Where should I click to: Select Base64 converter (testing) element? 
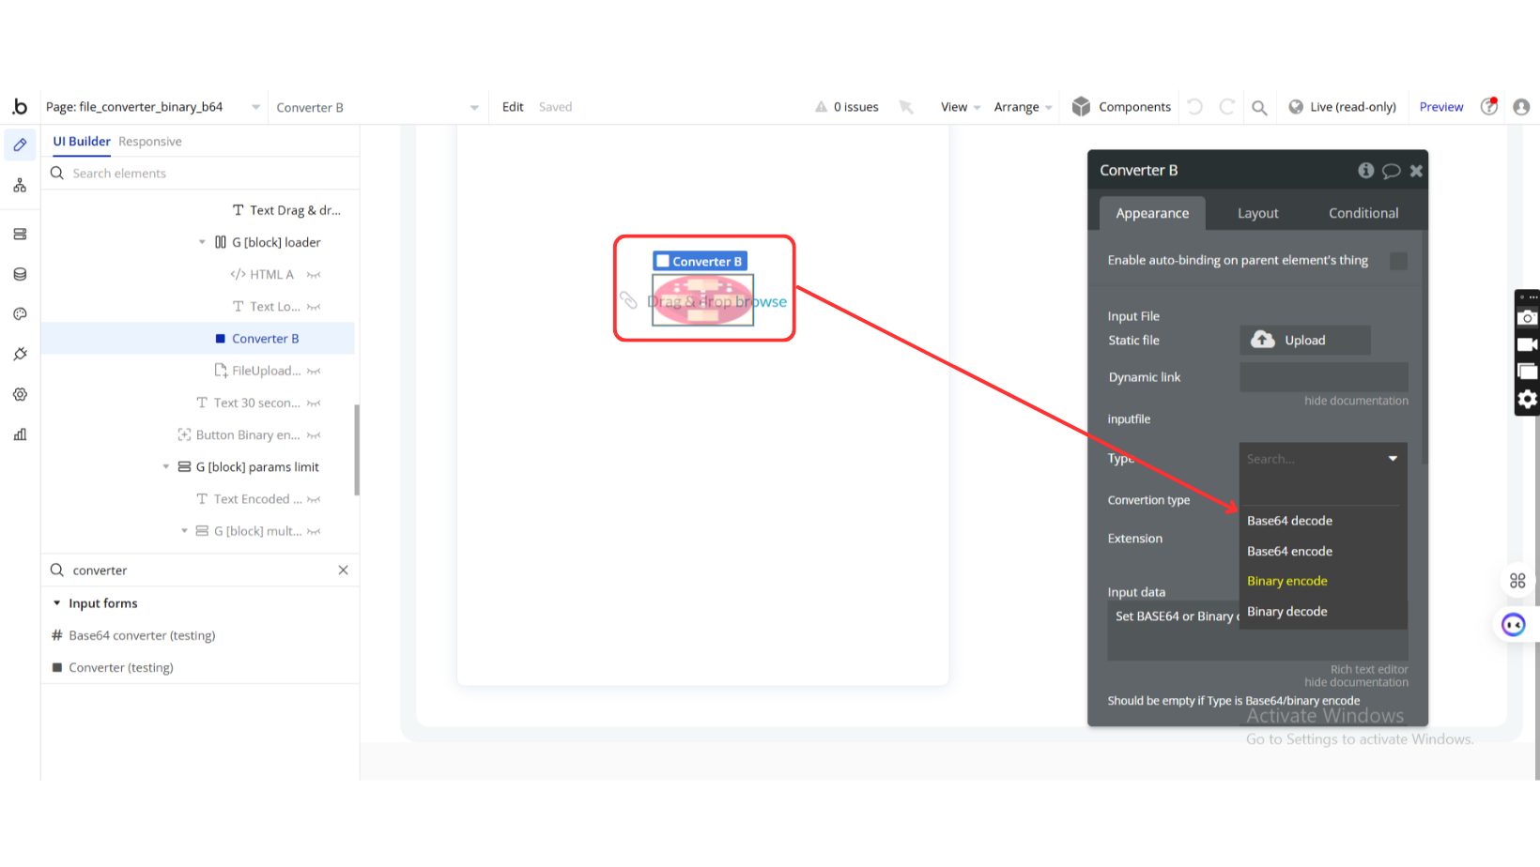(x=142, y=635)
